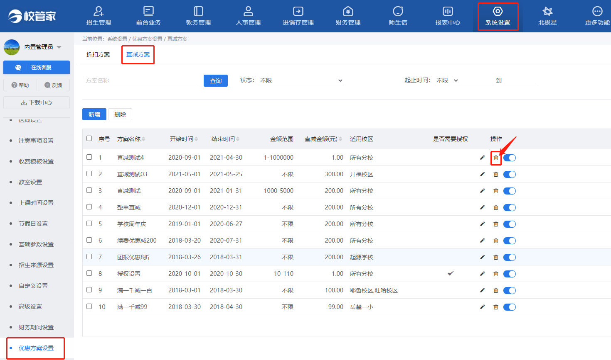Edit 直减测试03 with pencil icon

pos(482,174)
